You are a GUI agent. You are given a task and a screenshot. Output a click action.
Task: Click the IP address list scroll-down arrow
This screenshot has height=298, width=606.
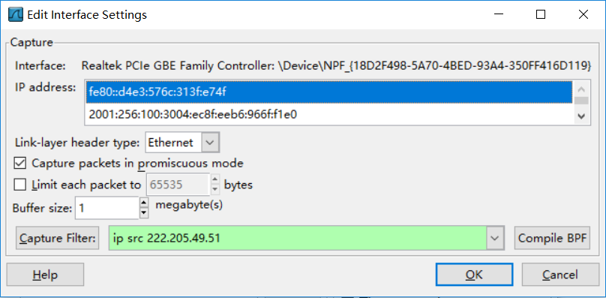(581, 116)
